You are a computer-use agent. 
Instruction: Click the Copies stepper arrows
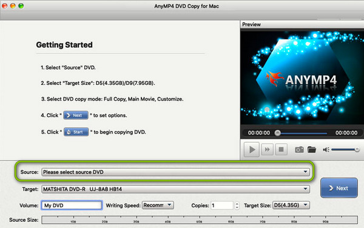237,206
